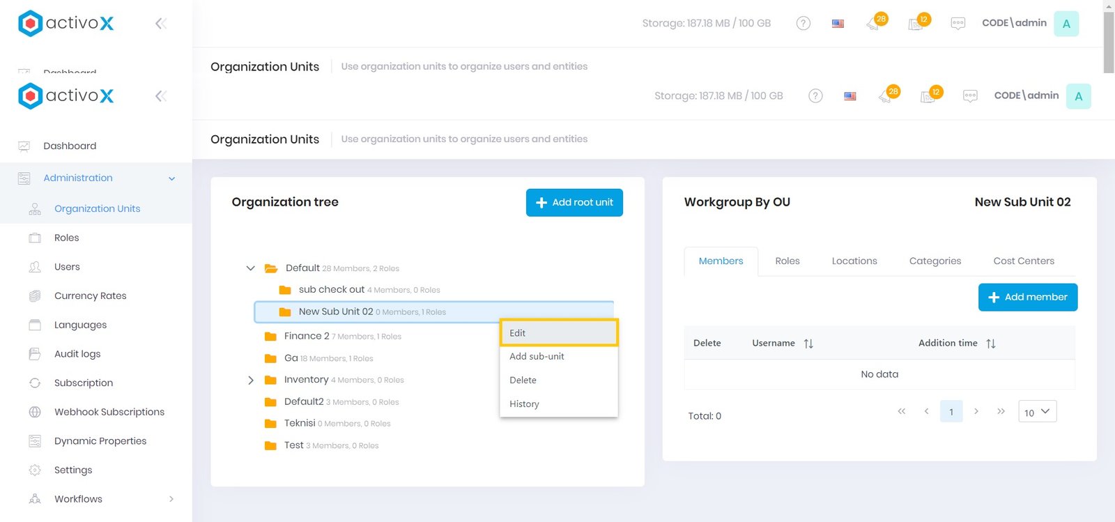Click the Dynamic Properties sidebar icon
1115x522 pixels.
click(35, 441)
